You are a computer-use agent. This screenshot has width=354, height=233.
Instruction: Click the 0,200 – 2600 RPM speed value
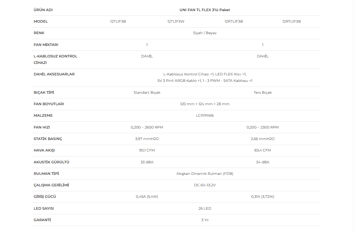click(147, 127)
